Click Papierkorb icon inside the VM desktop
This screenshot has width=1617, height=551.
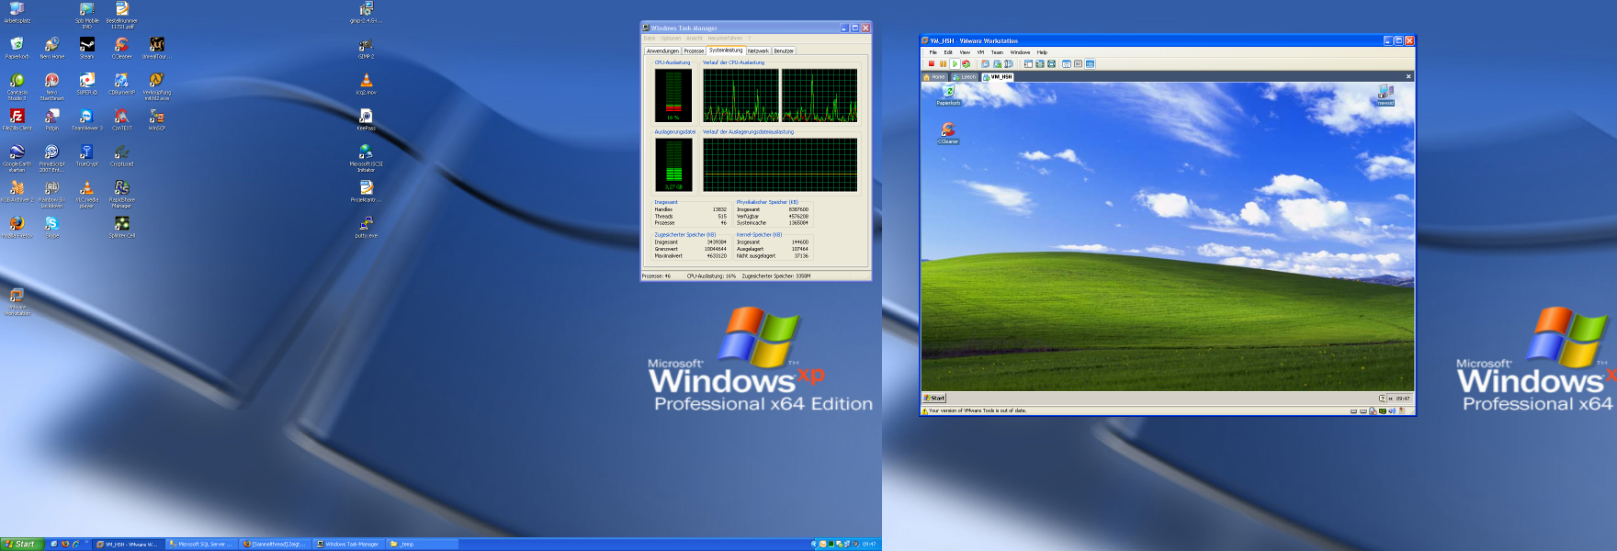click(x=948, y=96)
